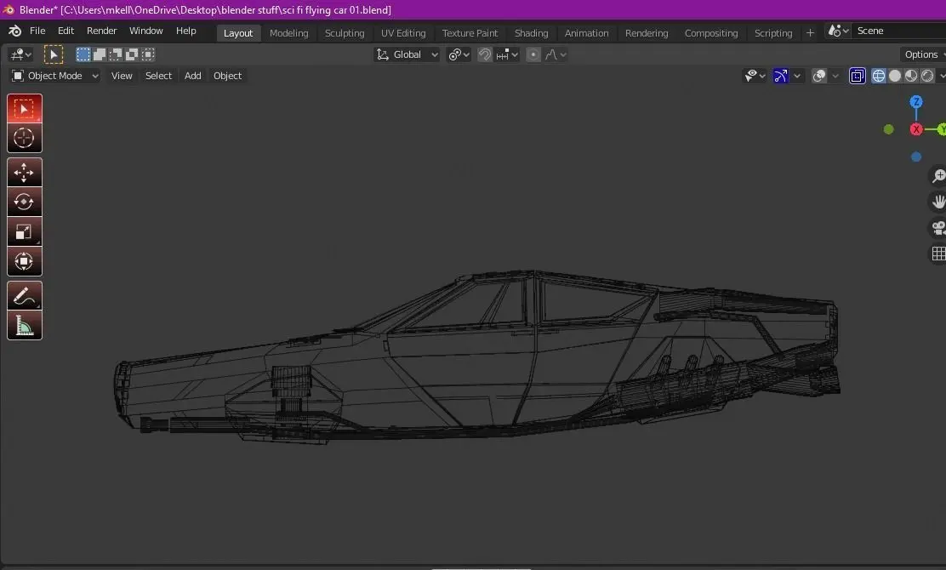Image resolution: width=946 pixels, height=570 pixels.
Task: Open the Window menu
Action: 146,31
